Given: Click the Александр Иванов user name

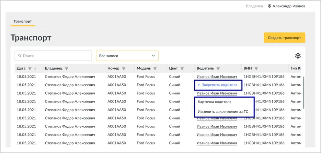Looking at the screenshot, I should [289, 6].
